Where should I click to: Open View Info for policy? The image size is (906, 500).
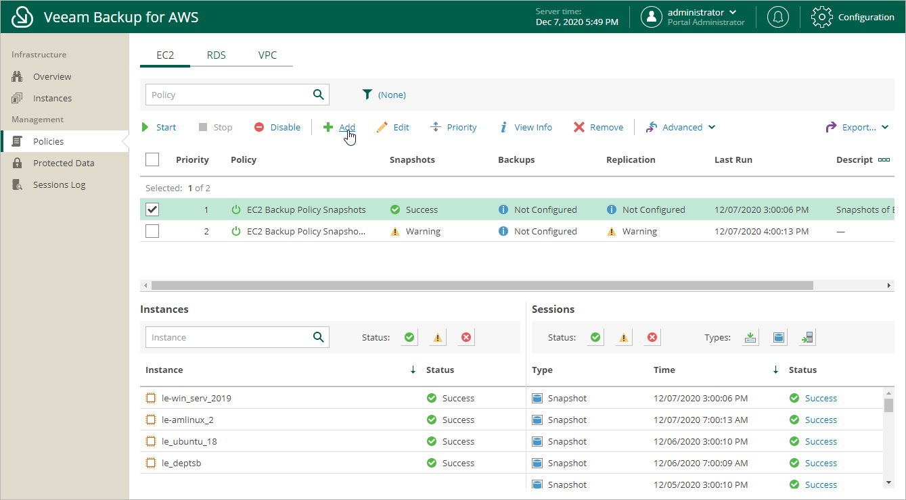[x=526, y=127]
